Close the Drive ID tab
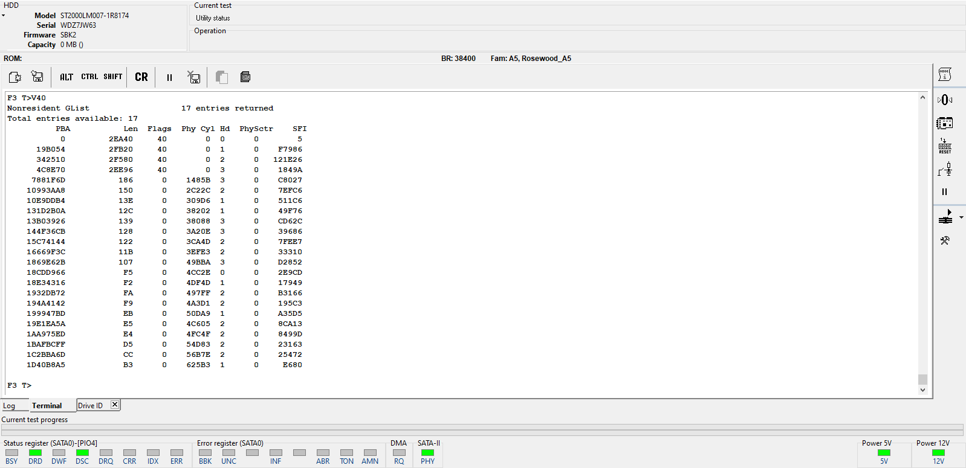966x468 pixels. (x=115, y=405)
